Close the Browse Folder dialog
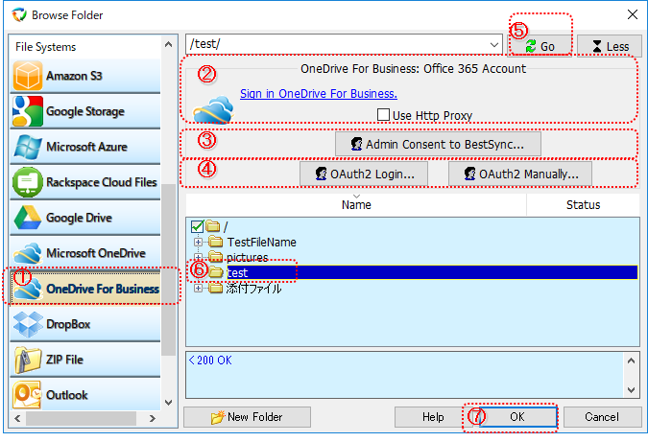 tap(633, 14)
